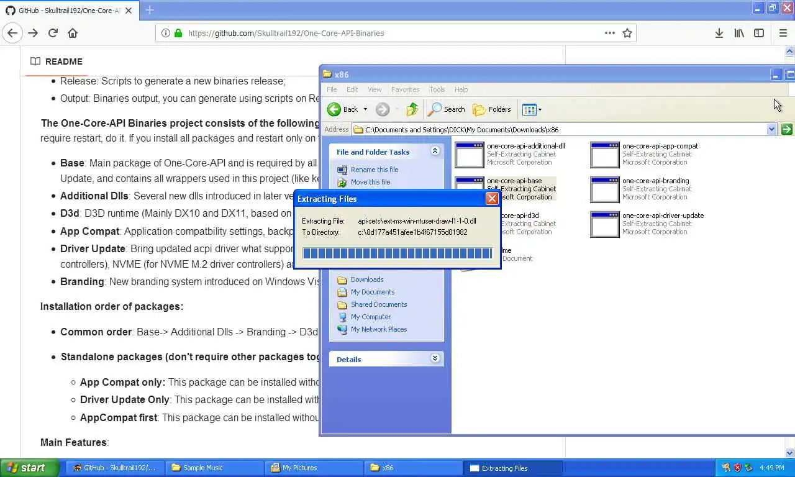Image resolution: width=795 pixels, height=477 pixels.
Task: Open Edit menu in x86 window
Action: click(x=352, y=89)
